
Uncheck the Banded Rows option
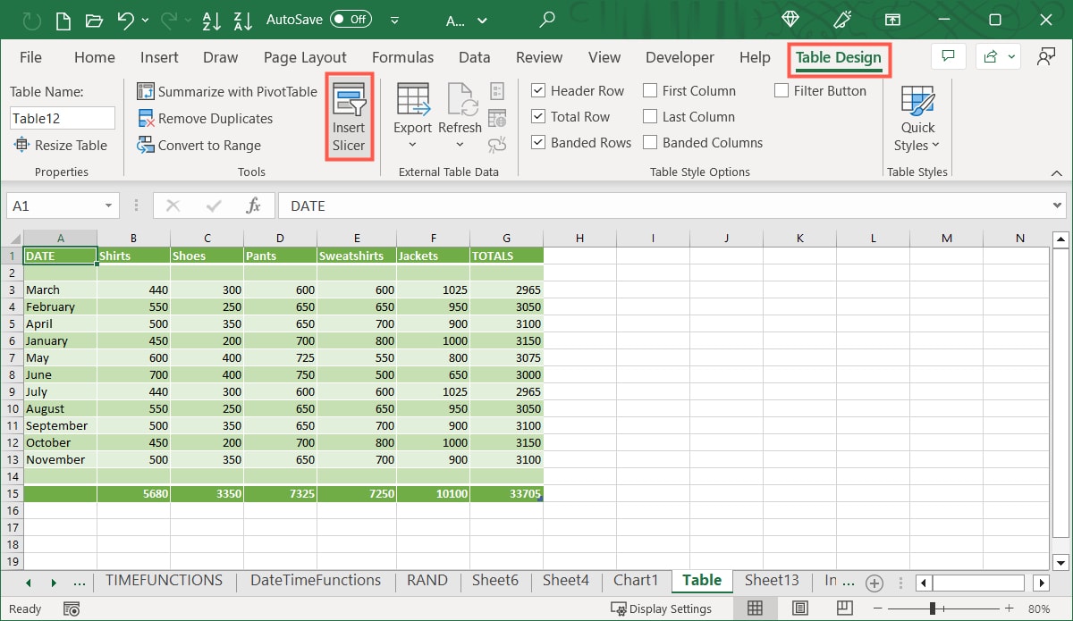(x=538, y=142)
